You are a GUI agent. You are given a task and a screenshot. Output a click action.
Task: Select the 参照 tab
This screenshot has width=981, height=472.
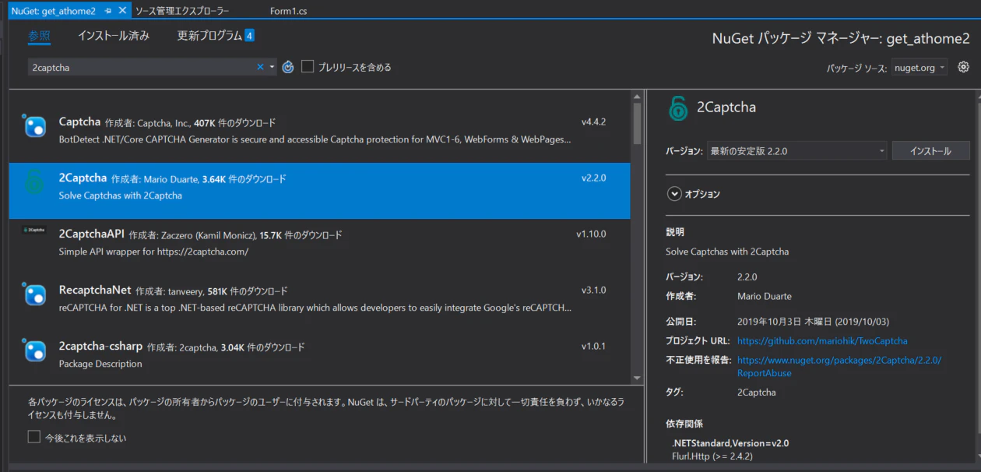pyautogui.click(x=39, y=36)
